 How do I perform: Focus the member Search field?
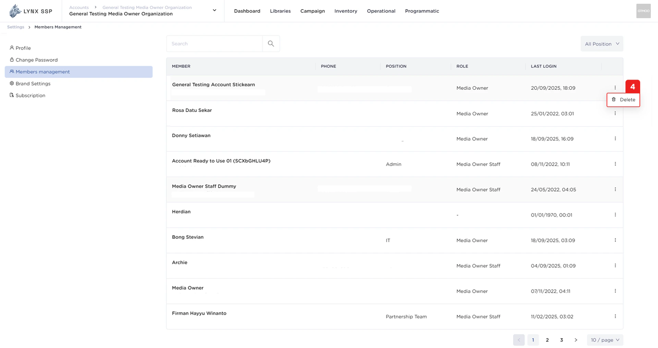(215, 44)
